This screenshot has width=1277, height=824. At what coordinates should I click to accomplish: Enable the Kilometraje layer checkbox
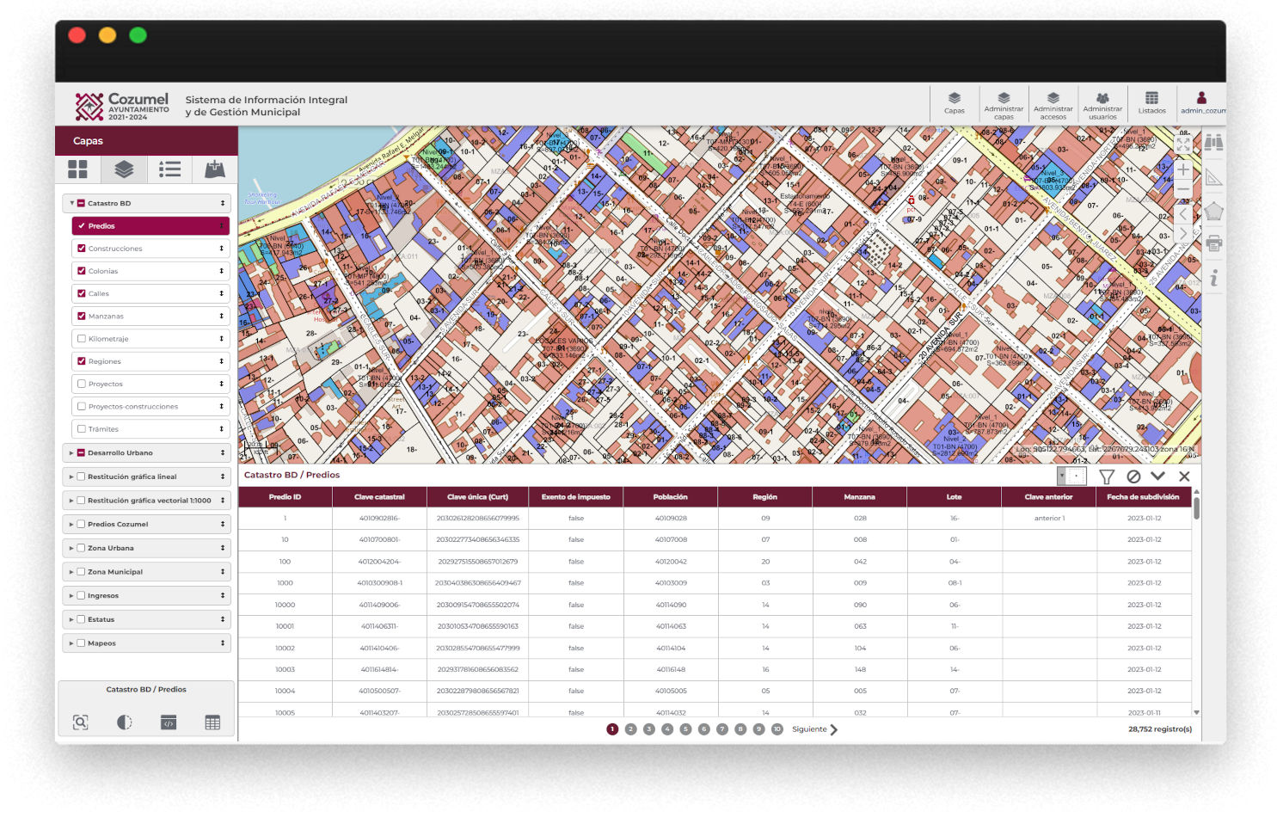[82, 339]
